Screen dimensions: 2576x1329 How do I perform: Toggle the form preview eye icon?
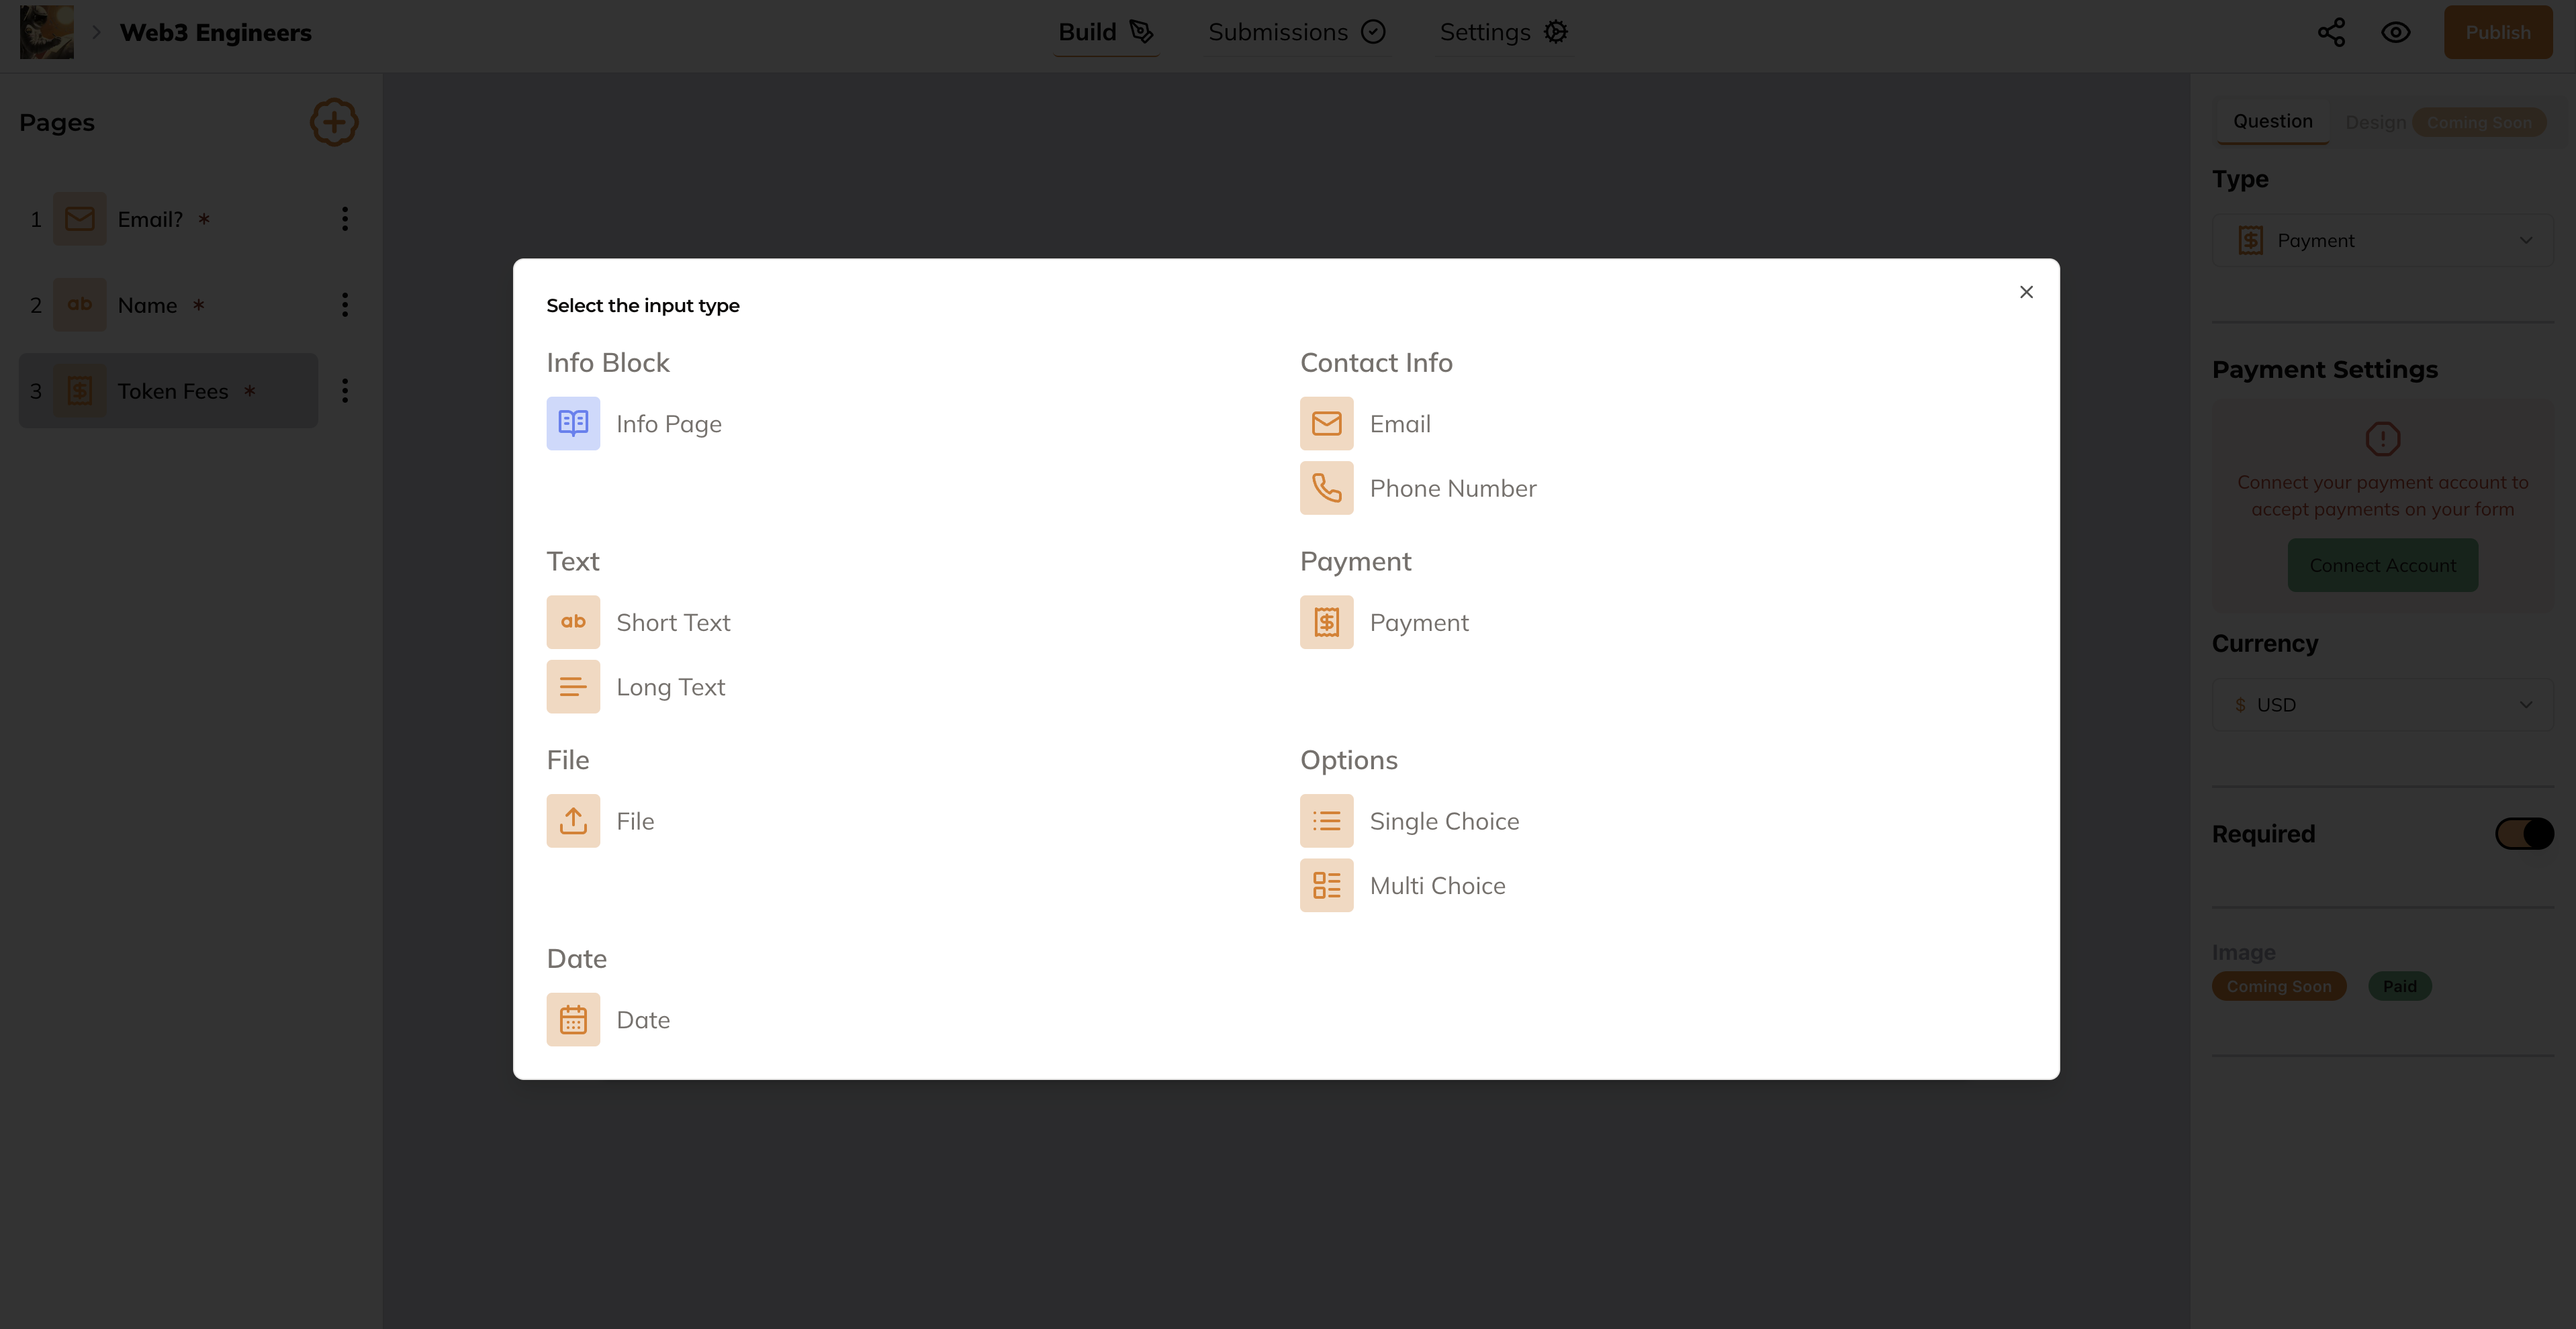click(2396, 32)
